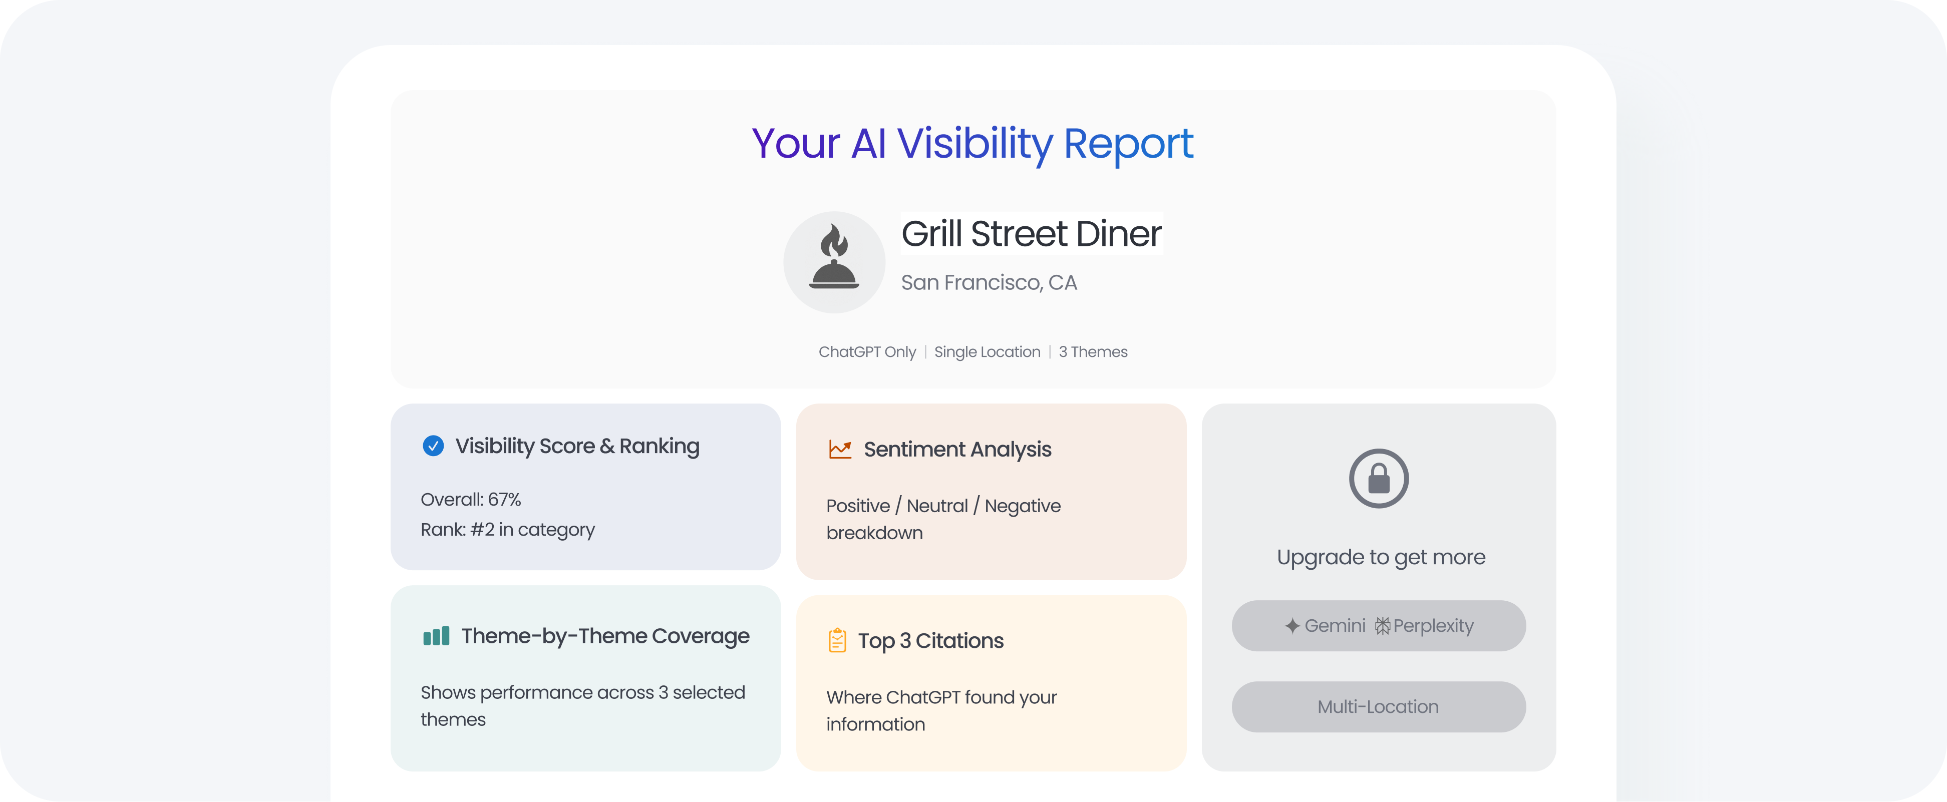The width and height of the screenshot is (1947, 802).
Task: Open the Sentiment Analysis card heading
Action: (957, 449)
